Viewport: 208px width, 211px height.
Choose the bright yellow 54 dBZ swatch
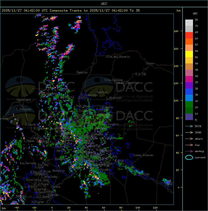pyautogui.click(x=189, y=54)
